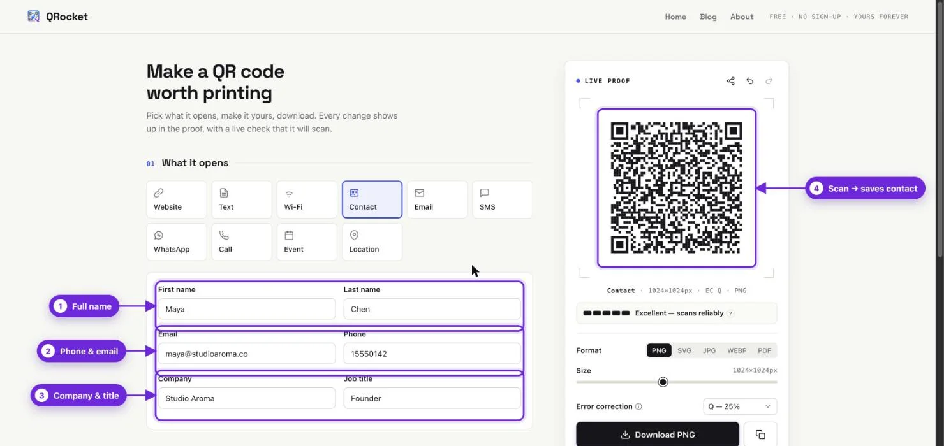Open the Blog link
The image size is (944, 446).
pos(708,17)
